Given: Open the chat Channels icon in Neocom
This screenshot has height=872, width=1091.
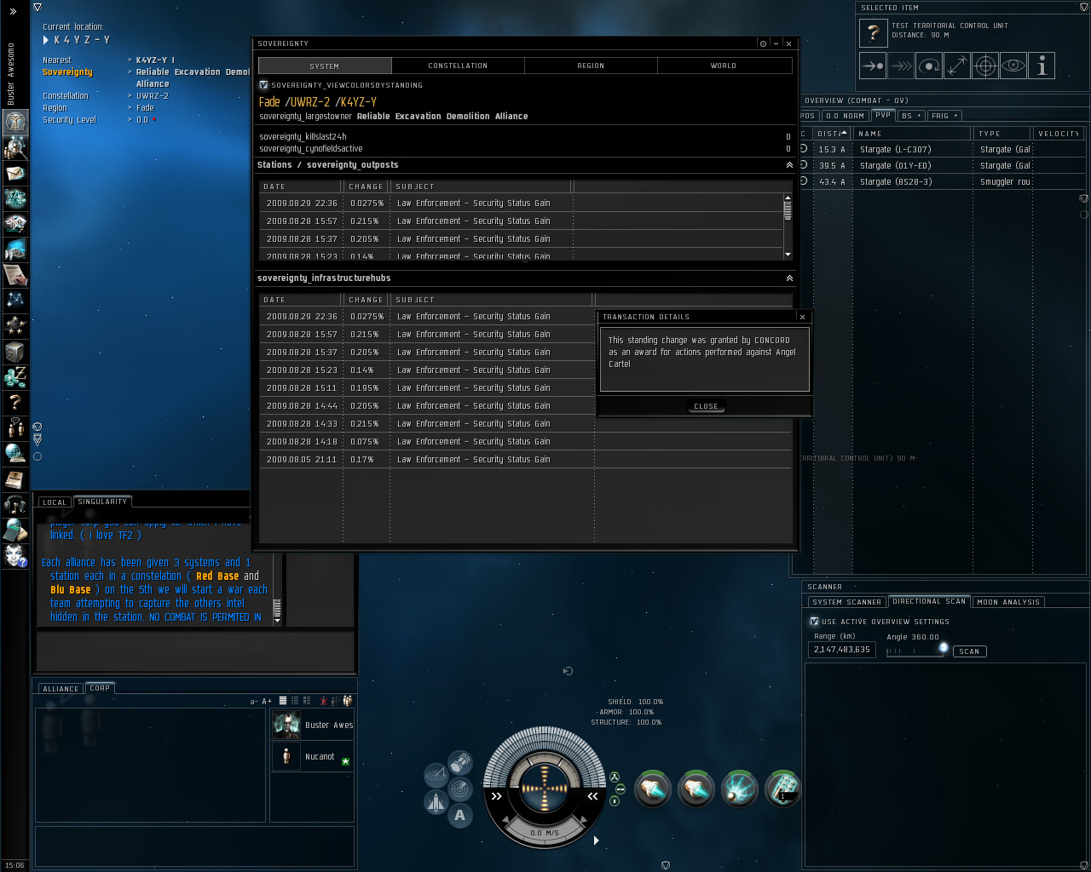Looking at the screenshot, I should (x=15, y=427).
